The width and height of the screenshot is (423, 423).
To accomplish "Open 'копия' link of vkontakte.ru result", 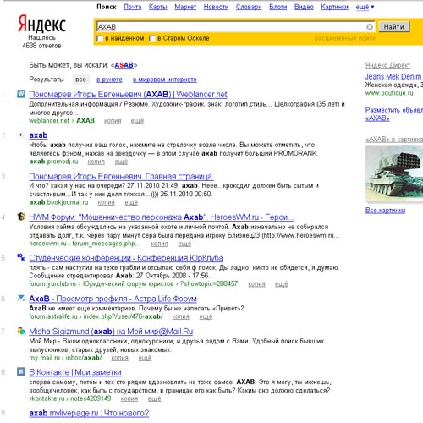I will pyautogui.click(x=129, y=398).
